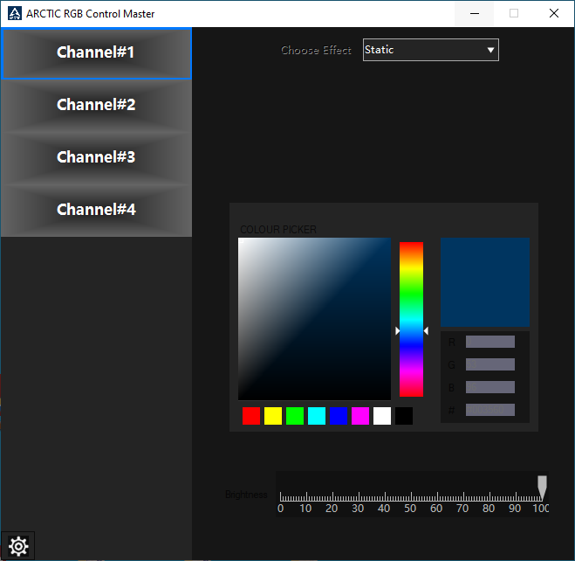The width and height of the screenshot is (575, 561).
Task: Pick the cyan preset colour swatch
Action: [x=317, y=416]
